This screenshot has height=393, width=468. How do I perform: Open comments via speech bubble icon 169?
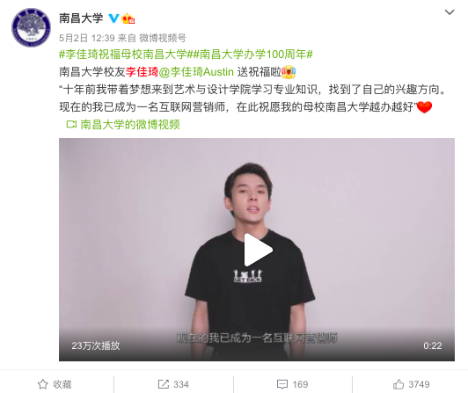(282, 384)
